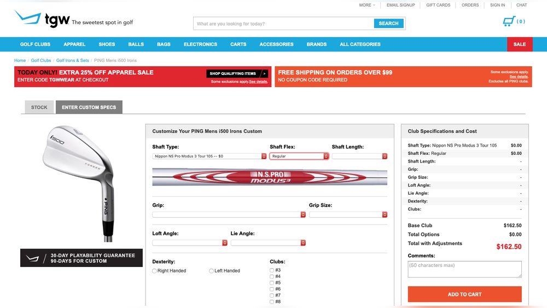Click the N.S. Pro Modus3 shaft image
This screenshot has height=308, width=547.
click(270, 177)
